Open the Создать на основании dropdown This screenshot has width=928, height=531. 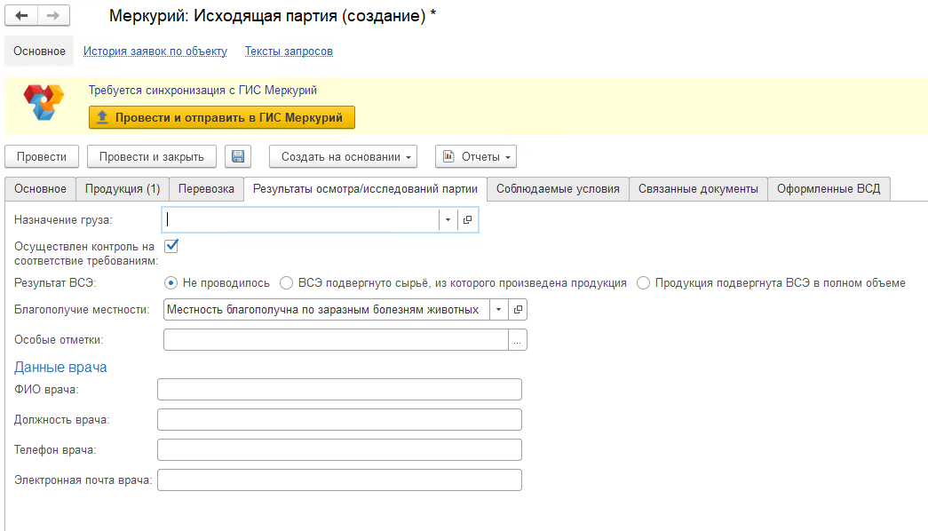343,157
